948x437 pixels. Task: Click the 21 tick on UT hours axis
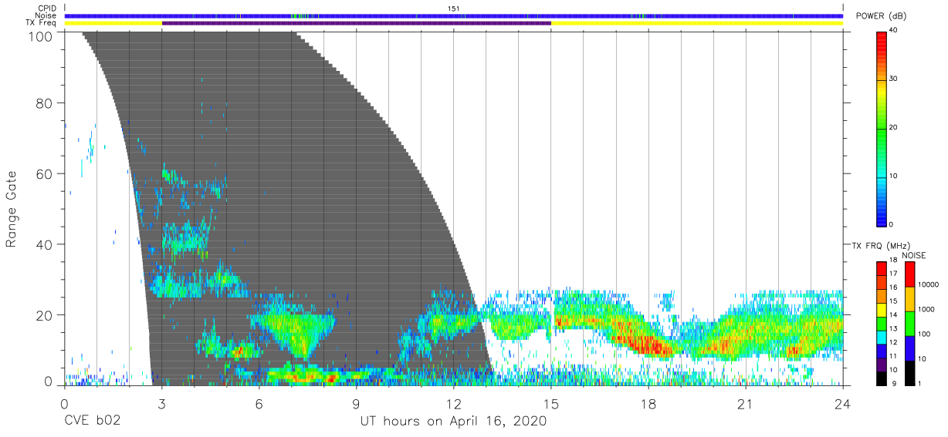(x=746, y=403)
